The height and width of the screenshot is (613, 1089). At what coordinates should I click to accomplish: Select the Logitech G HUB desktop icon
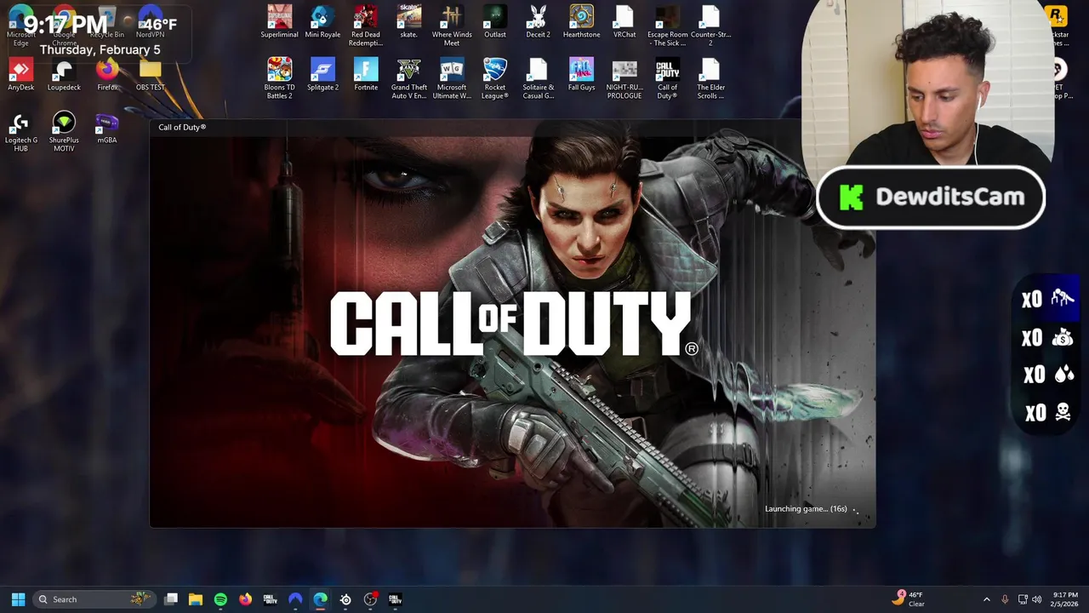point(21,132)
